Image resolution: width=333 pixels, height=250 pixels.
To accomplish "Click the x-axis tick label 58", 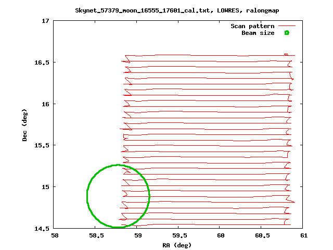I will (x=55, y=235).
